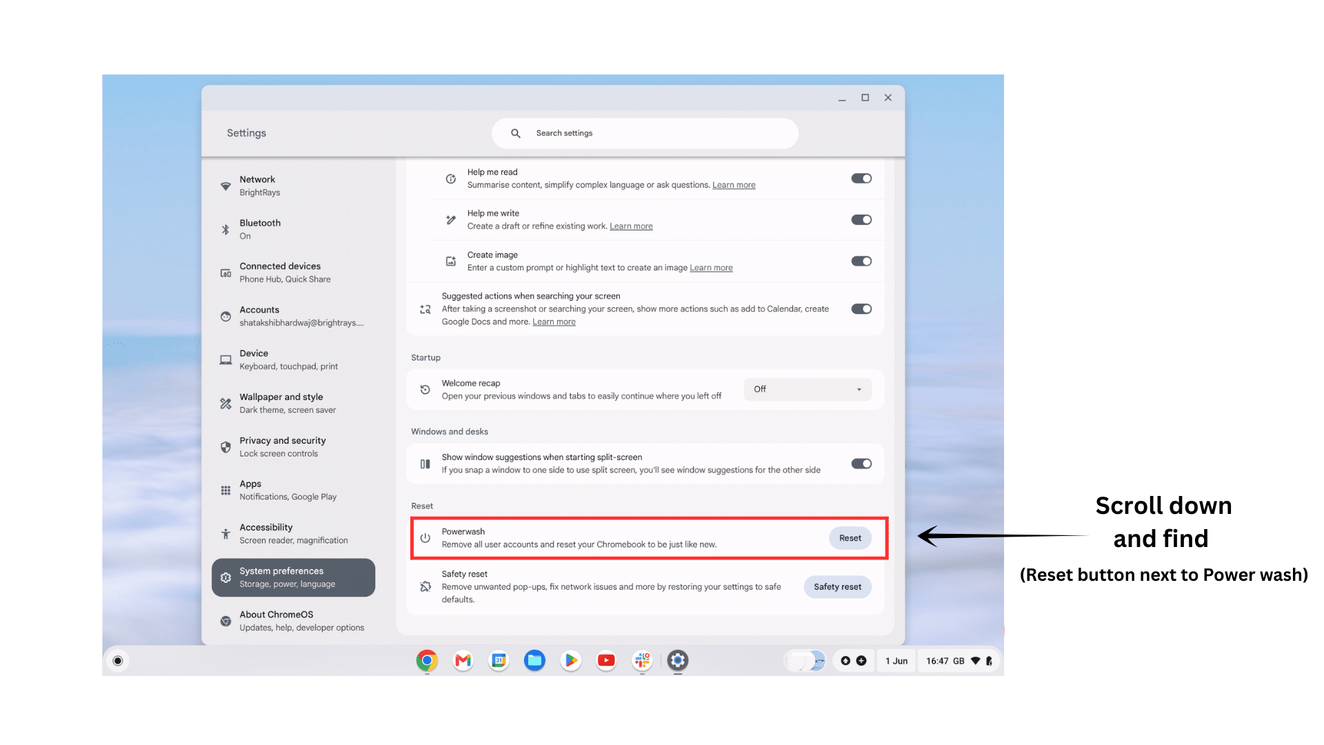The width and height of the screenshot is (1324, 745).
Task: Click the Accessibility person icon
Action: [225, 534]
